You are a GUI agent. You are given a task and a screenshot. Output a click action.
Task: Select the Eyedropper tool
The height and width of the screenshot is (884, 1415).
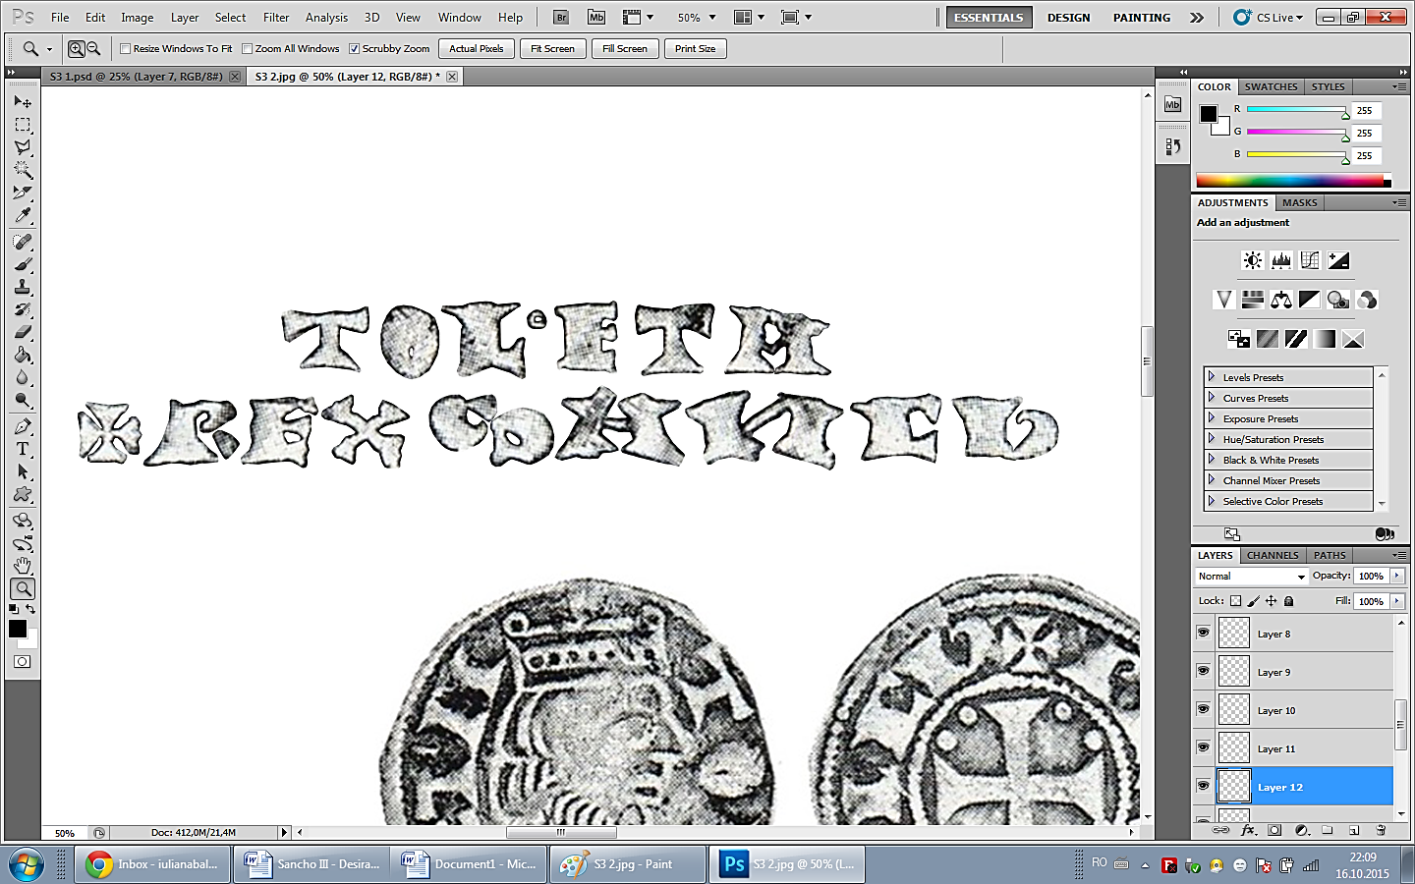coord(23,215)
